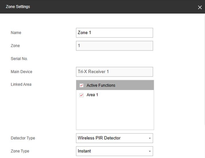Click the Linked Area label
Image resolution: width=205 pixels, height=158 pixels.
(x=21, y=84)
